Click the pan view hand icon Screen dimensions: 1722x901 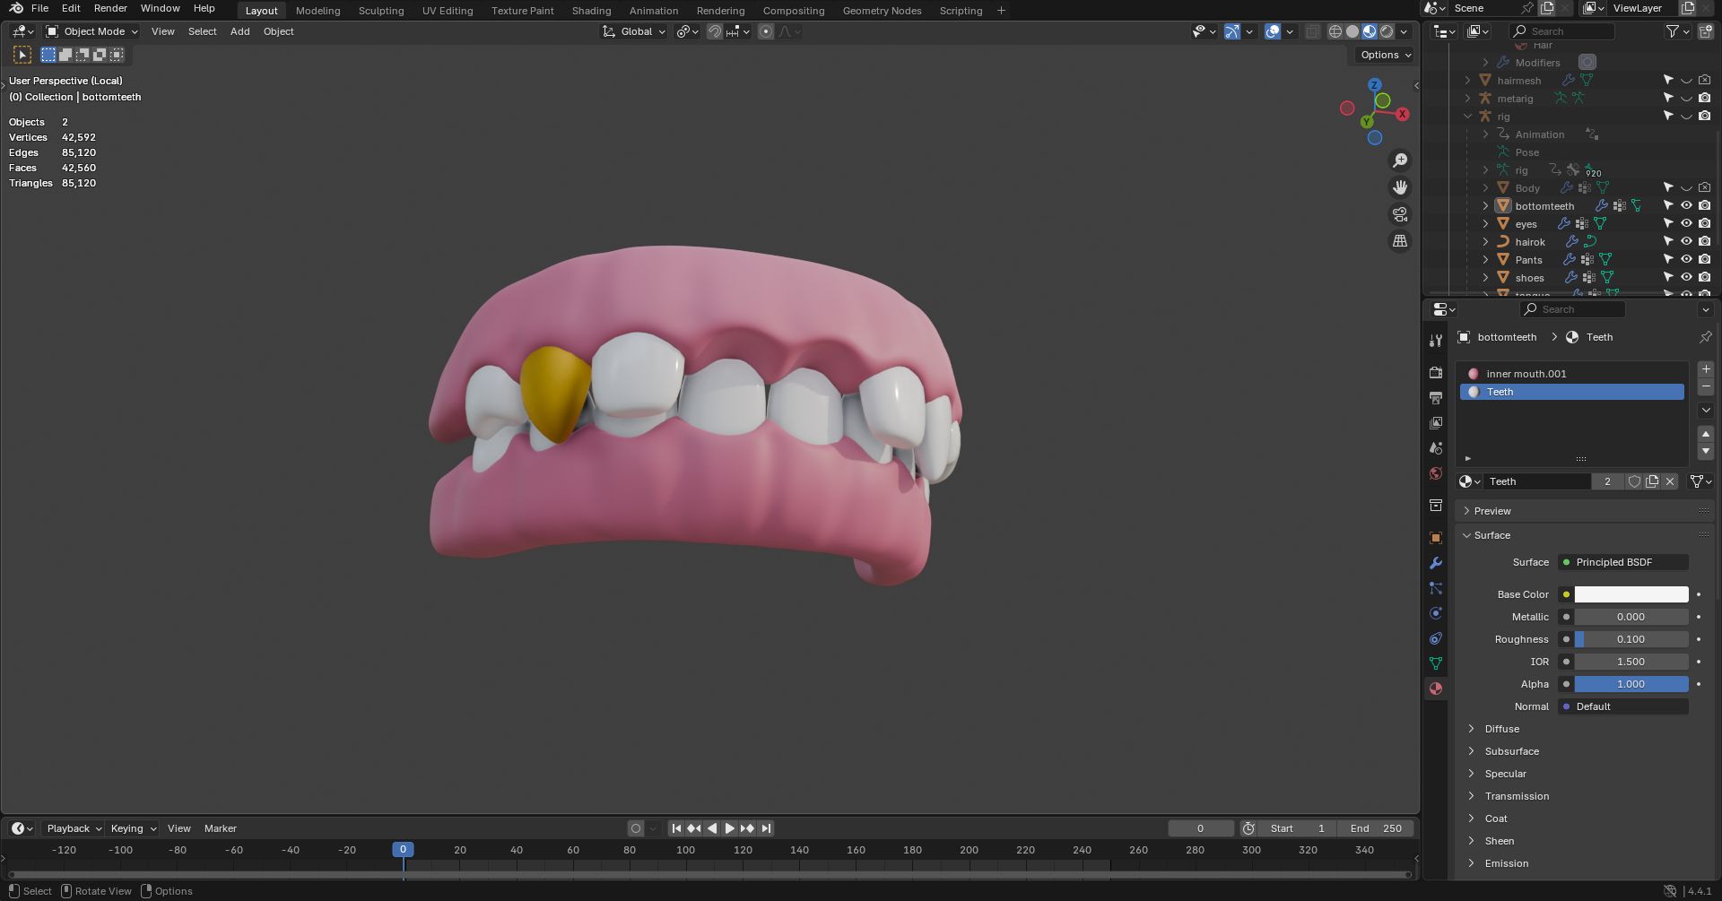coord(1399,187)
